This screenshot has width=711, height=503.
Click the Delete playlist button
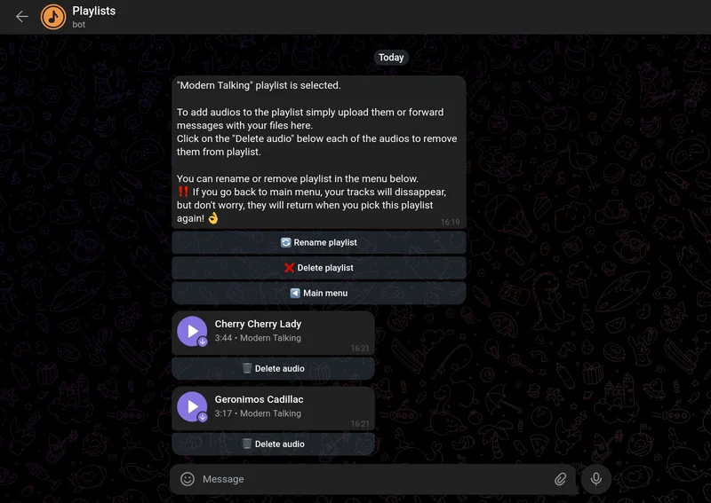click(x=319, y=268)
